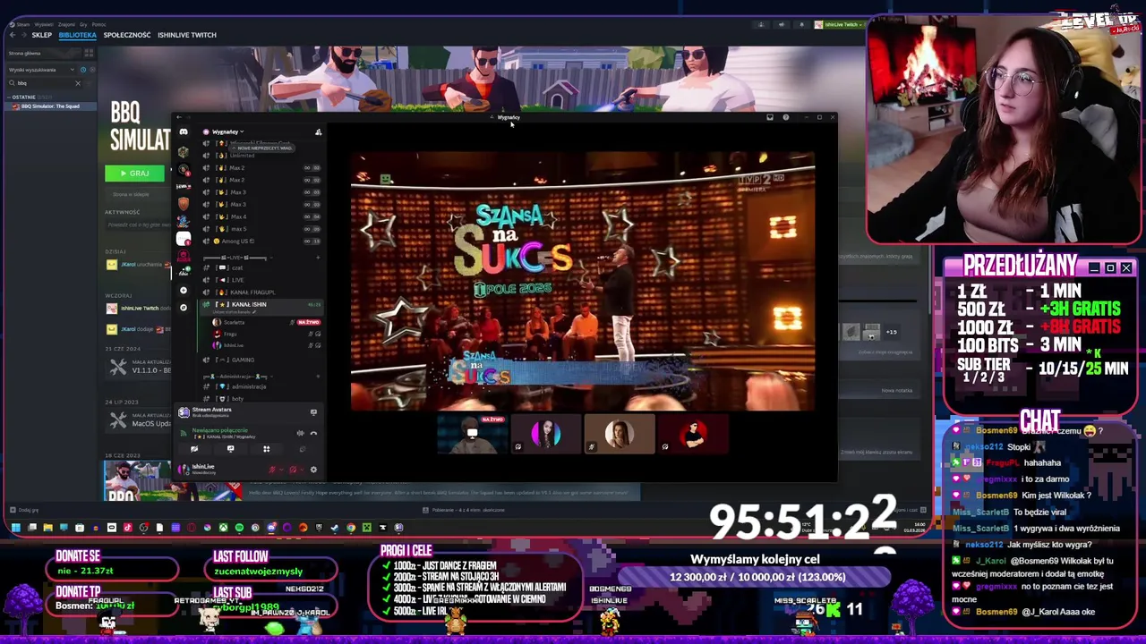The image size is (1146, 644).
Task: Open the Pomoc menu in Steam
Action: pyautogui.click(x=98, y=25)
